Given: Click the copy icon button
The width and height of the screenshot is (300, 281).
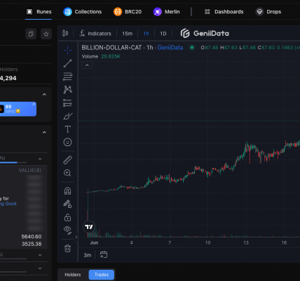Looking at the screenshot, I should (x=31, y=34).
